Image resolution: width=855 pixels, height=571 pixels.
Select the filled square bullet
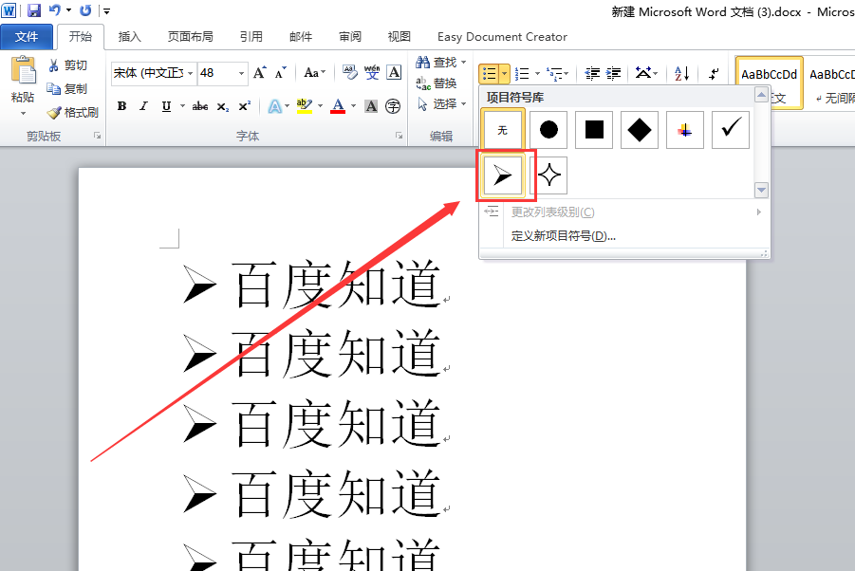[594, 130]
